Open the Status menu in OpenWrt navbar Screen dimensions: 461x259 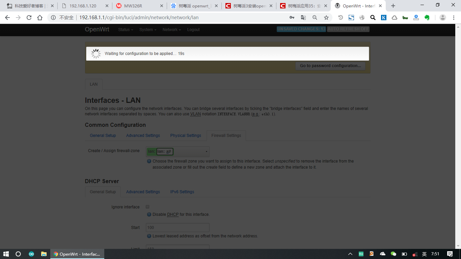click(125, 30)
